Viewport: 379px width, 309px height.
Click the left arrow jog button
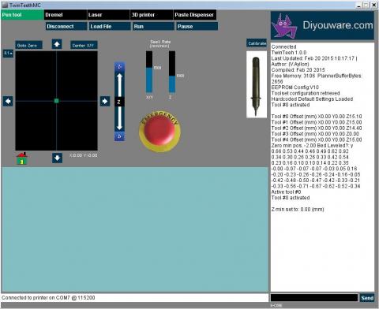point(8,101)
